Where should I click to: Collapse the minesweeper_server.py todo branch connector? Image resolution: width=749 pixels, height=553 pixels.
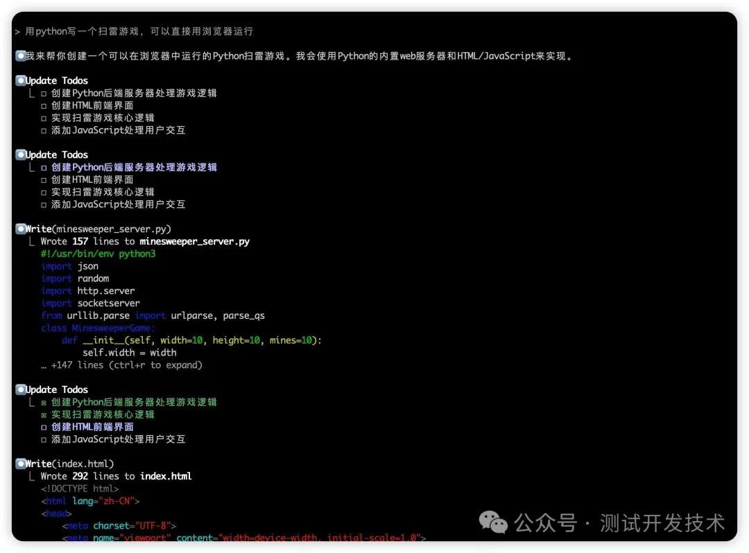tap(31, 241)
